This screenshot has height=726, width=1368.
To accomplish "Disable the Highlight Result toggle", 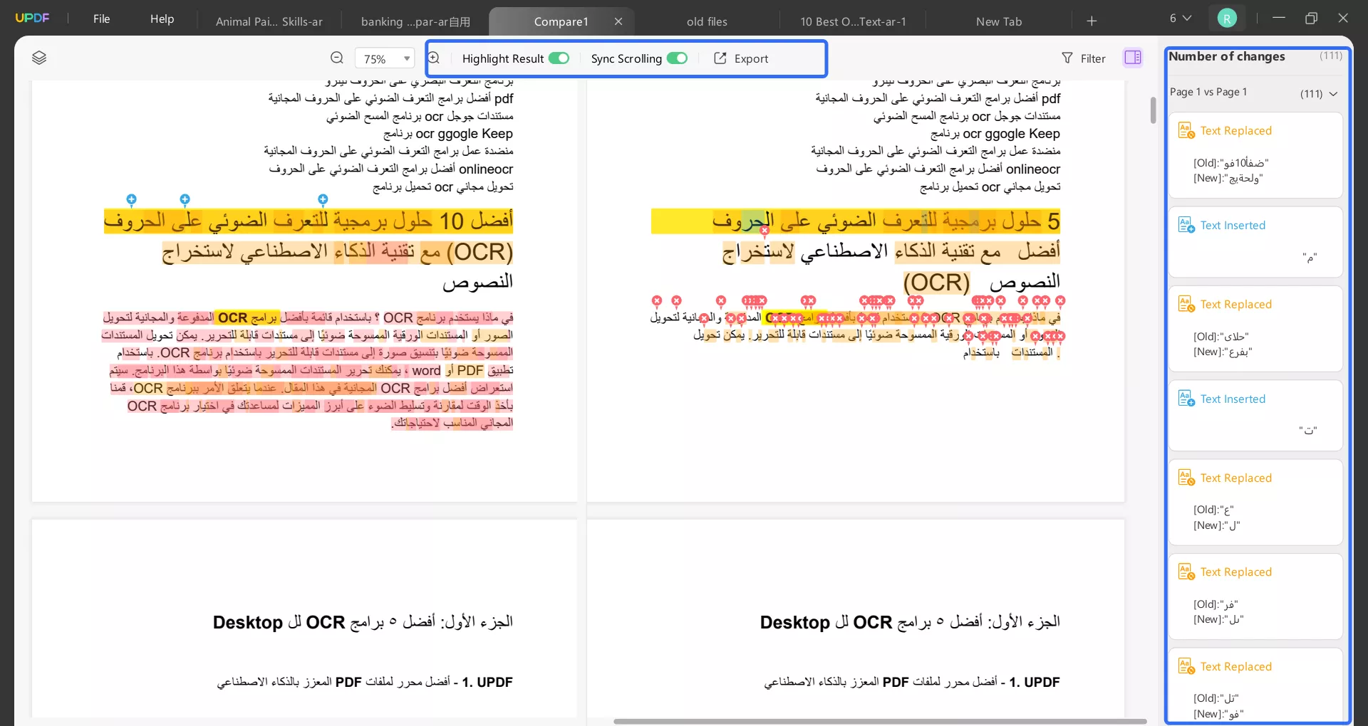I will pos(558,58).
